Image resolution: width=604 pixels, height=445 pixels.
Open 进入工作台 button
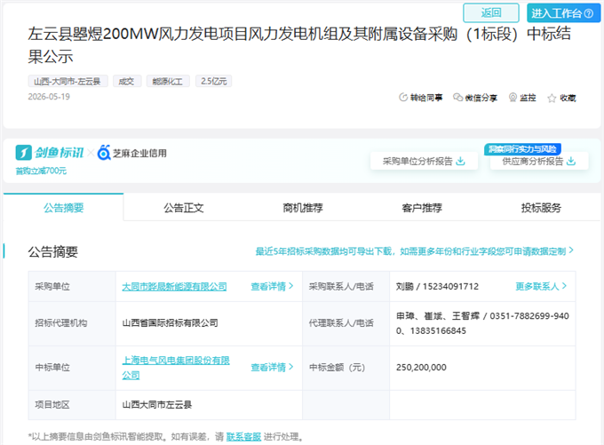coord(563,13)
